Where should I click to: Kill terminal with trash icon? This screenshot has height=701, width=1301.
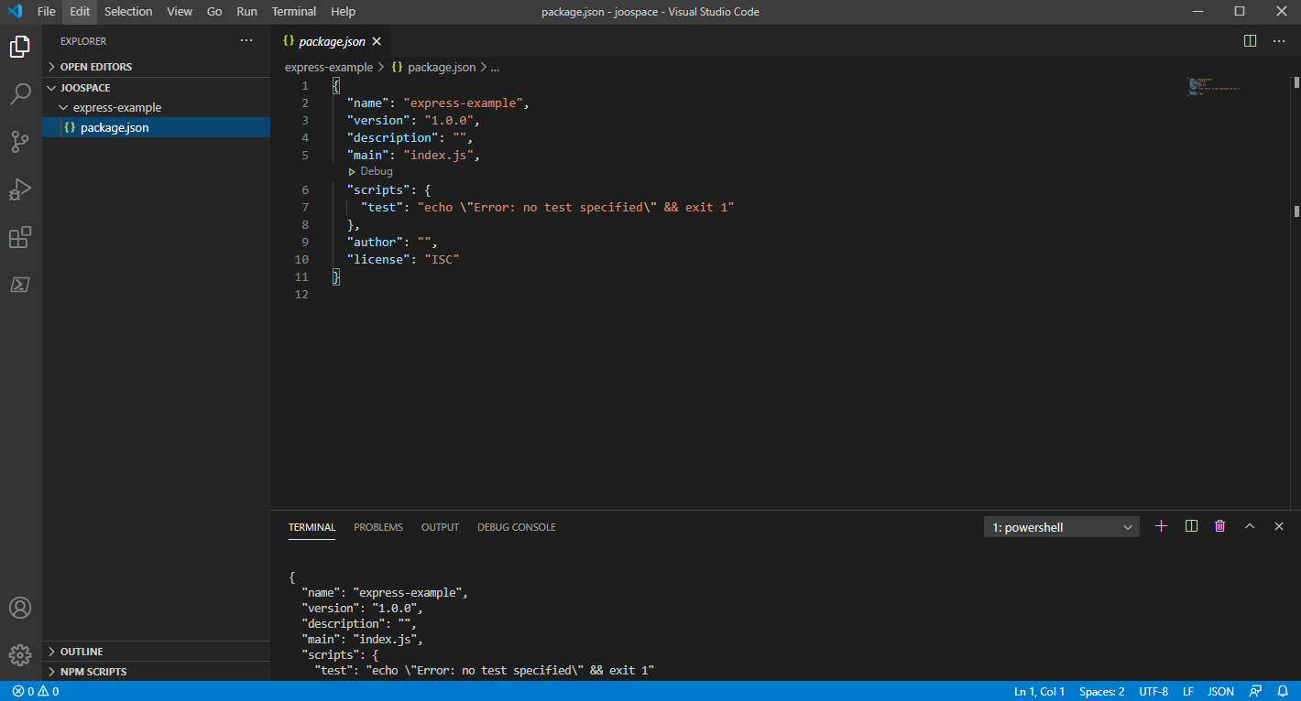click(1219, 526)
